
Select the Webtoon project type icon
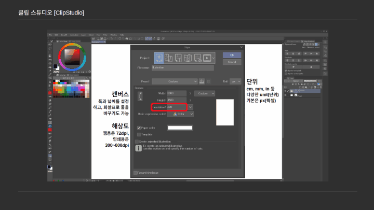168,58
